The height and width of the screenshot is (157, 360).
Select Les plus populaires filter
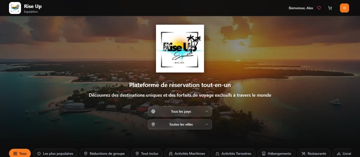[55, 153]
